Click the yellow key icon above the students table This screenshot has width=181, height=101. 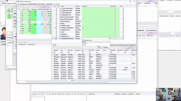click(53, 45)
